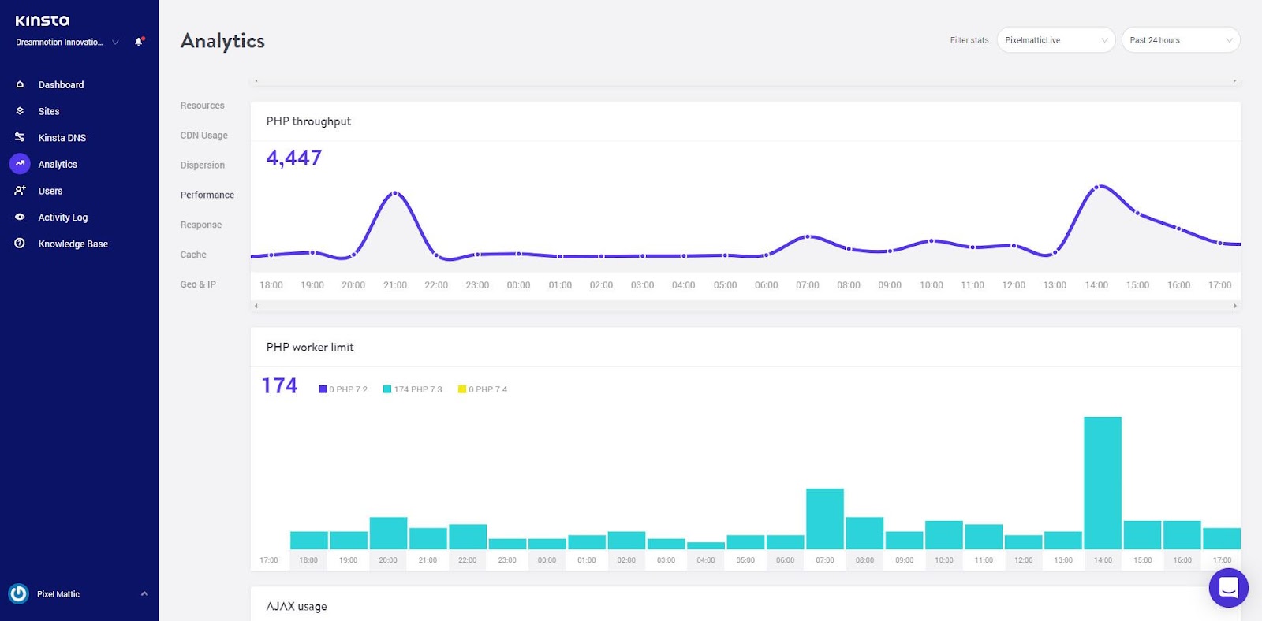Open the notifications bell
The image size is (1262, 621).
pos(139,41)
